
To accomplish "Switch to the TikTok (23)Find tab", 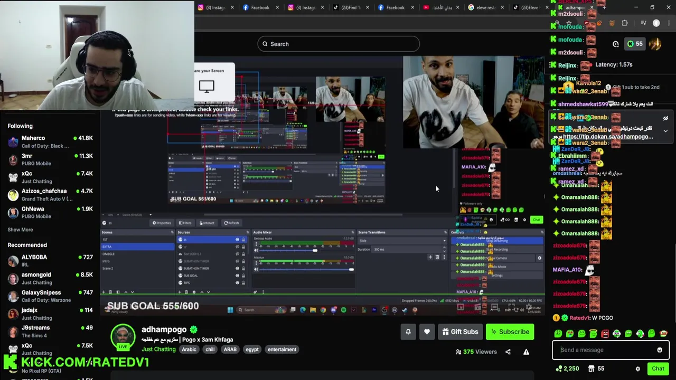I will point(350,7).
